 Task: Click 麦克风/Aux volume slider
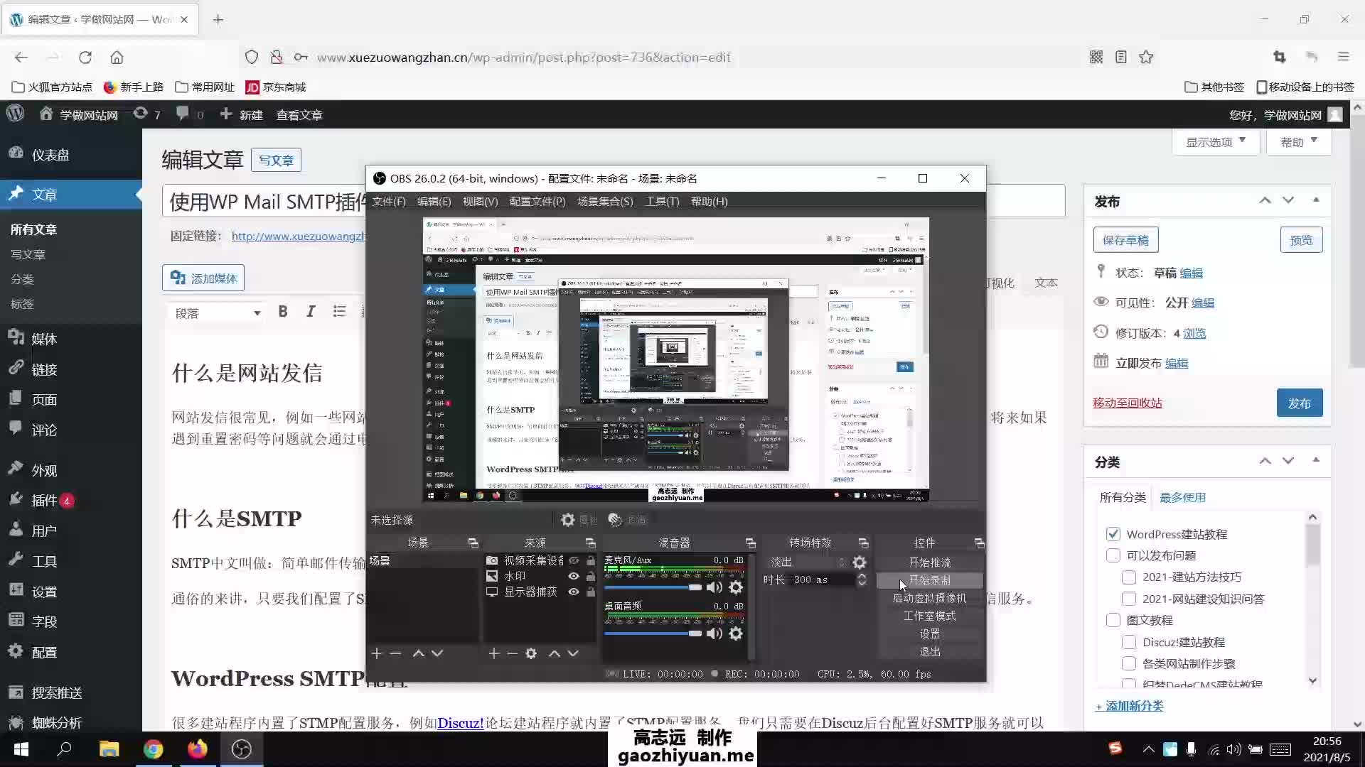pos(653,587)
